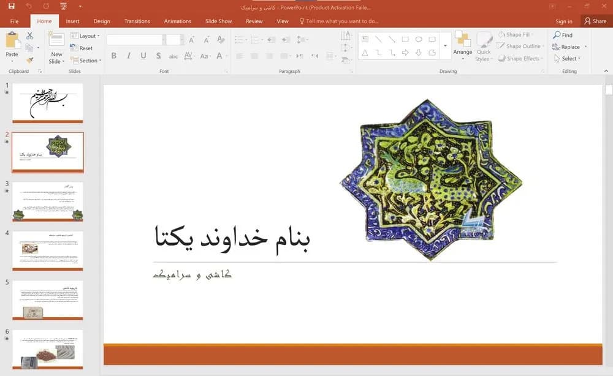Click the Decrease Font Size icon
The image size is (613, 376).
coord(207,40)
